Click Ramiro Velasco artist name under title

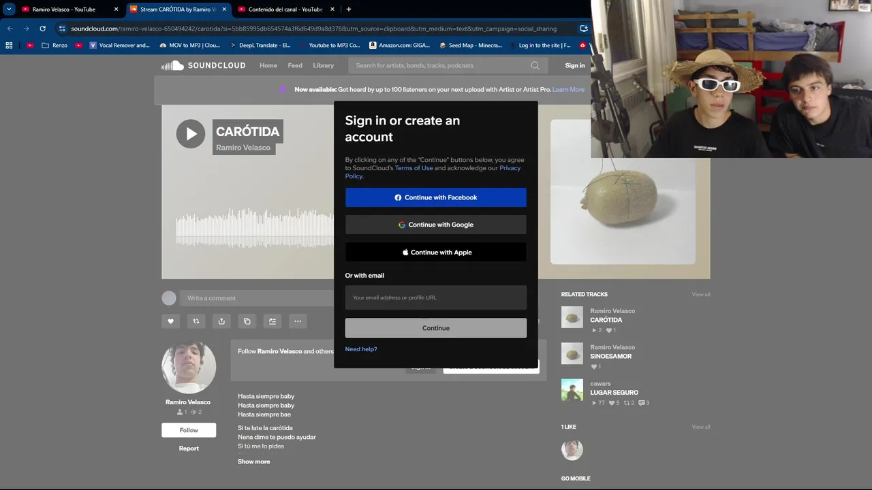[243, 148]
